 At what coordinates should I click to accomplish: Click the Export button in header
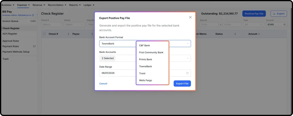(279, 14)
